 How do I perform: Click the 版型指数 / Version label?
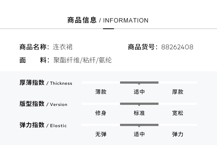(43, 104)
